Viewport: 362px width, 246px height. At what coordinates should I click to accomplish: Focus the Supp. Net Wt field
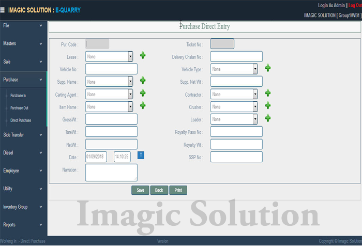(x=236, y=82)
